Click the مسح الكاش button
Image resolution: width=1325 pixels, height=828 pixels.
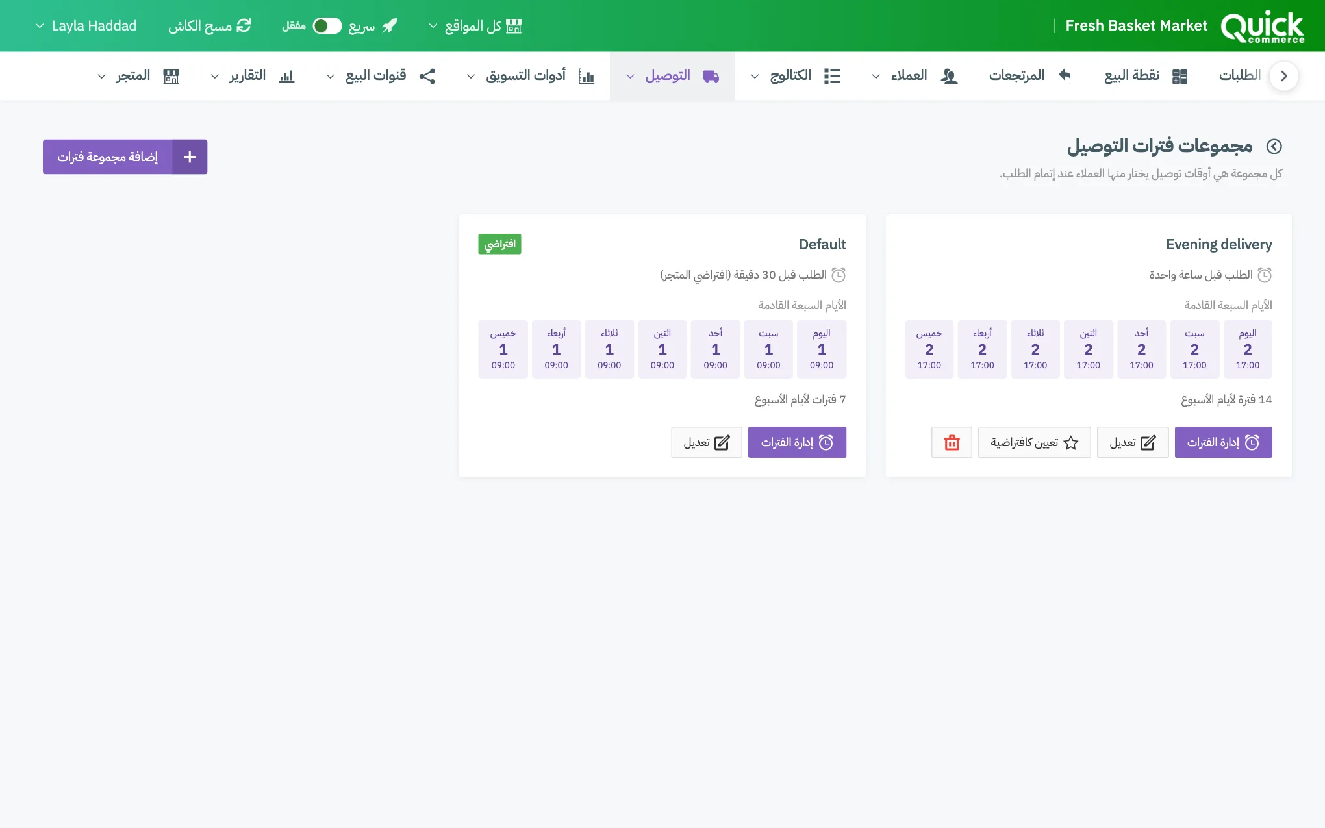209,26
